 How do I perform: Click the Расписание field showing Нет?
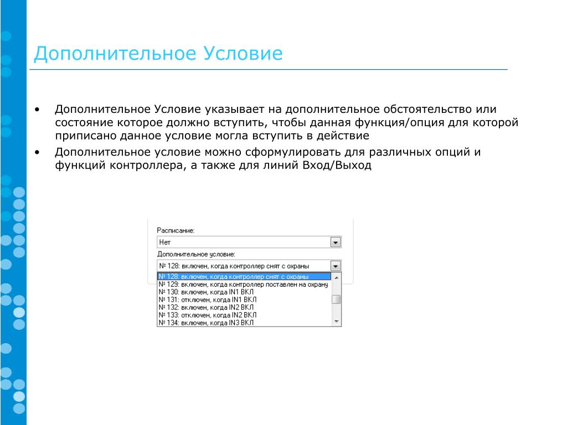click(x=249, y=242)
